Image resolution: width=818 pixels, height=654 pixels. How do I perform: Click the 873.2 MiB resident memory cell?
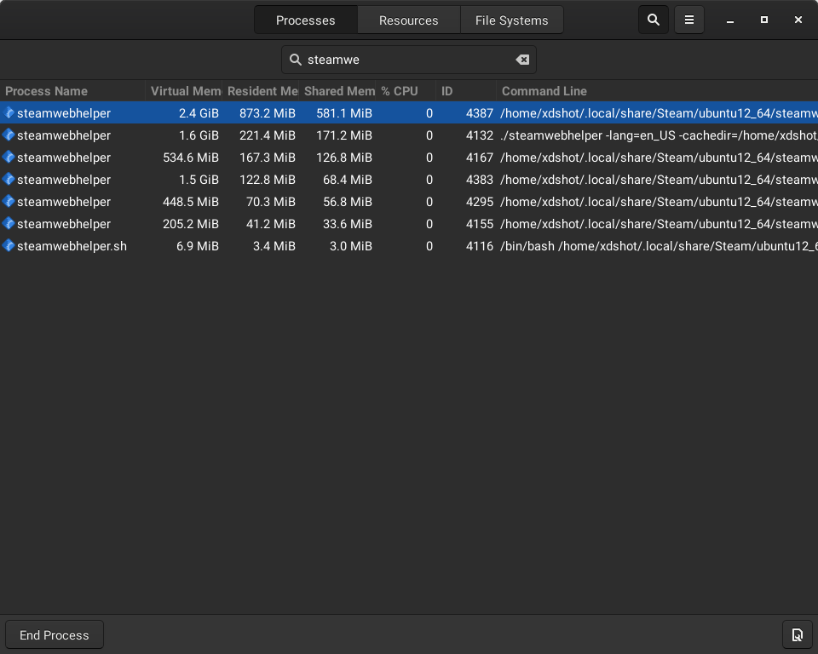[267, 113]
